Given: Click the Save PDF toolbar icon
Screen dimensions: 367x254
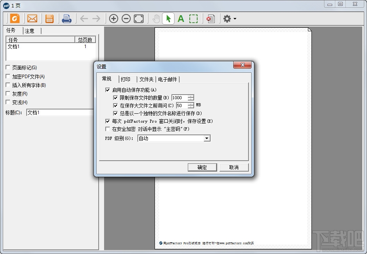Looking at the screenshot, I should tap(49, 18).
